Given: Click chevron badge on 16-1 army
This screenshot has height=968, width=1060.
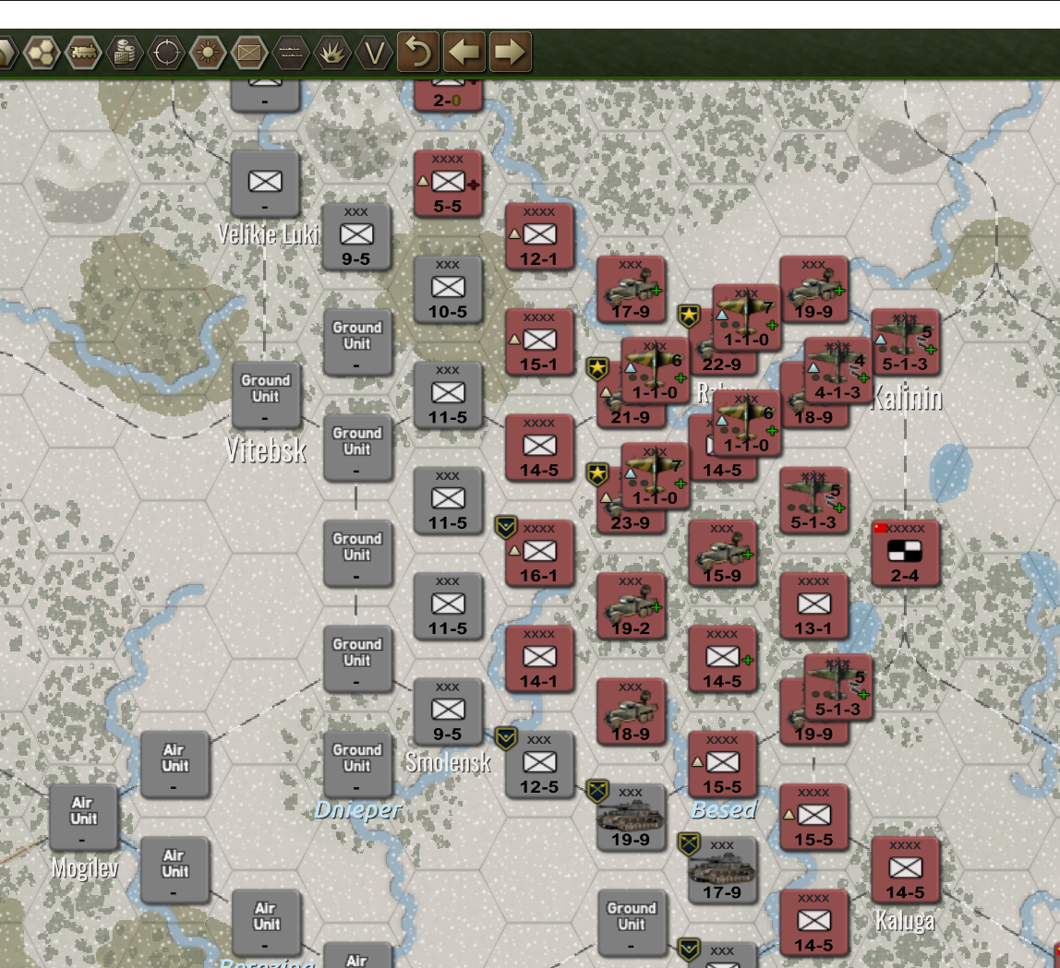Looking at the screenshot, I should (506, 527).
